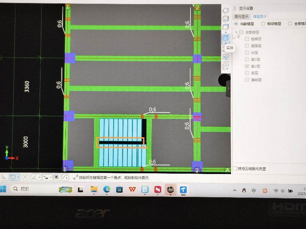The image size is (306, 229).
Task: Open the black L-shaped taskbar app
Action: [80, 189]
